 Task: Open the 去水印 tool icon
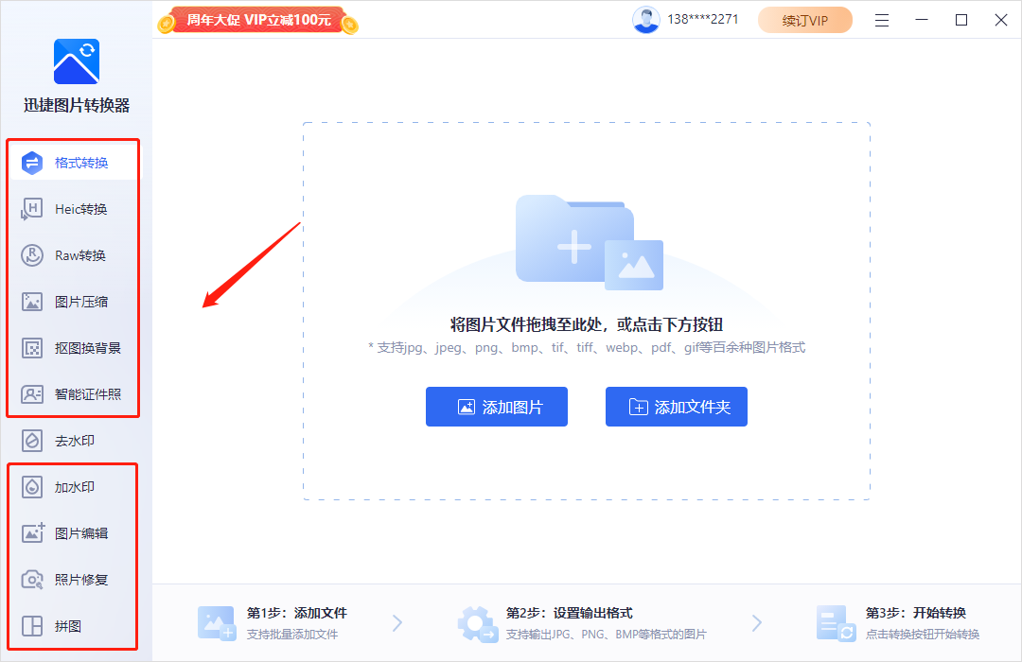(32, 441)
